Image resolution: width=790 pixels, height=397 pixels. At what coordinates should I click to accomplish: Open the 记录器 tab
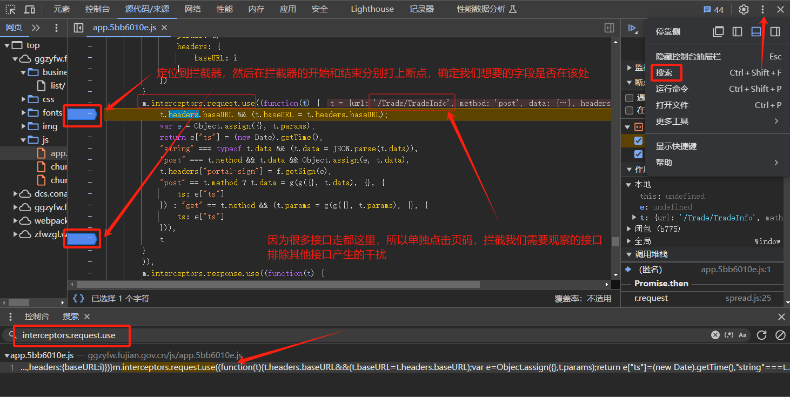(421, 9)
